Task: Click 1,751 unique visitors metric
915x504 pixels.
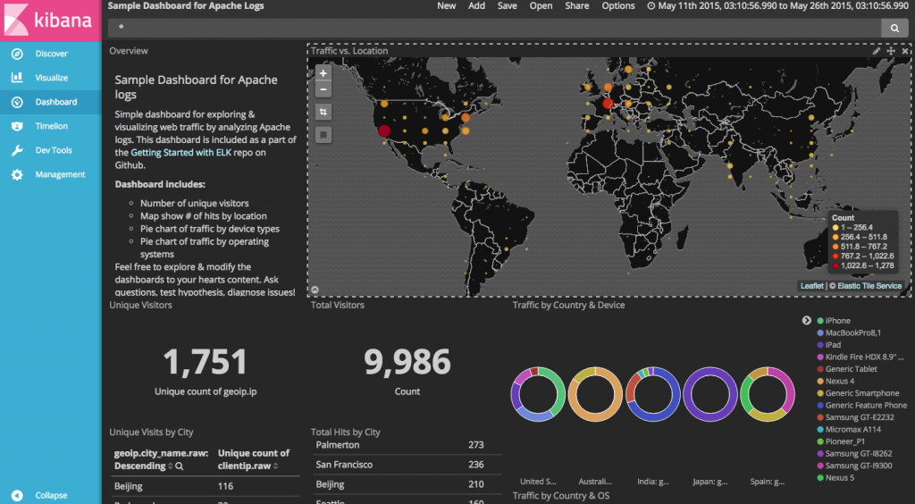Action: pyautogui.click(x=206, y=362)
